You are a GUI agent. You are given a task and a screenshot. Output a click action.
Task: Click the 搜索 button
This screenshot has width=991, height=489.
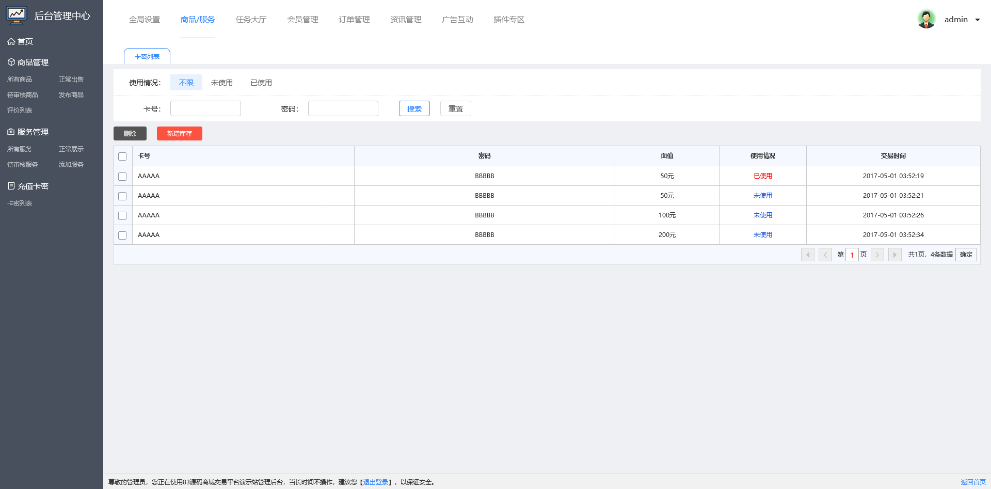(x=414, y=108)
